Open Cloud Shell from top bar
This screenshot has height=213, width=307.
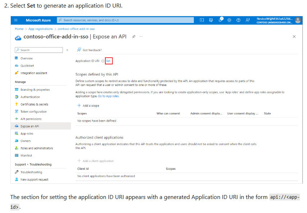coord(202,20)
